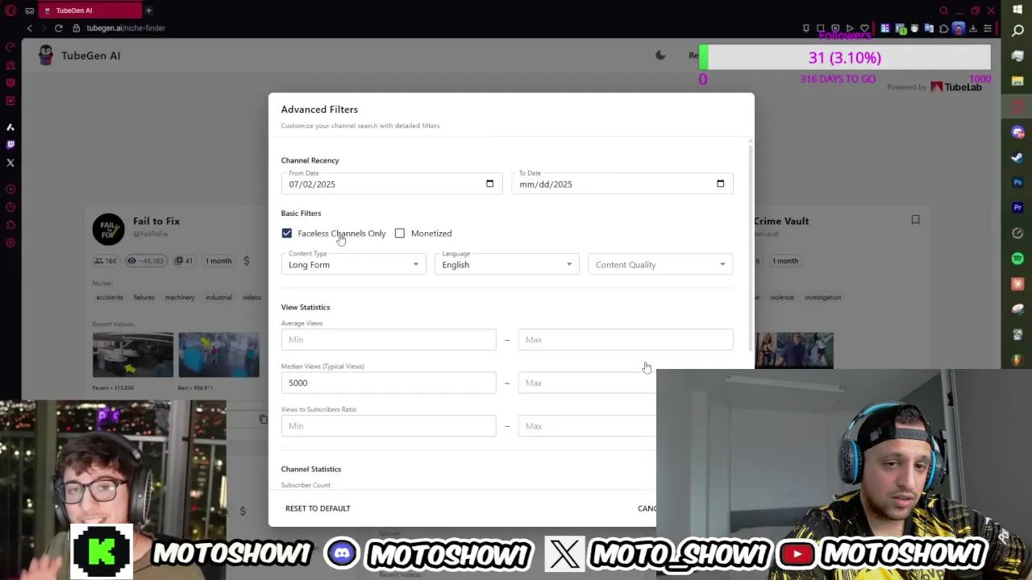
Task: Open the Twitch panel in browser sidebar
Action: coord(10,145)
